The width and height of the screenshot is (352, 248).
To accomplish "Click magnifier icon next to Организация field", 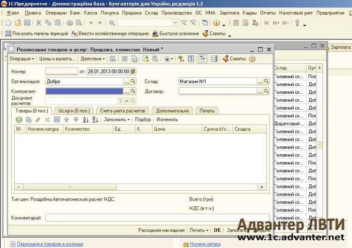I will pos(133,81).
